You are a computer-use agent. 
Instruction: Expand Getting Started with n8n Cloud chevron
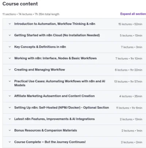(10, 35)
